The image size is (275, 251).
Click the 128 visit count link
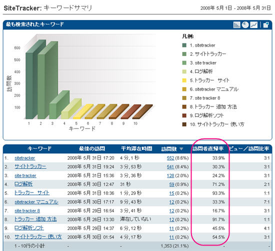point(170,175)
